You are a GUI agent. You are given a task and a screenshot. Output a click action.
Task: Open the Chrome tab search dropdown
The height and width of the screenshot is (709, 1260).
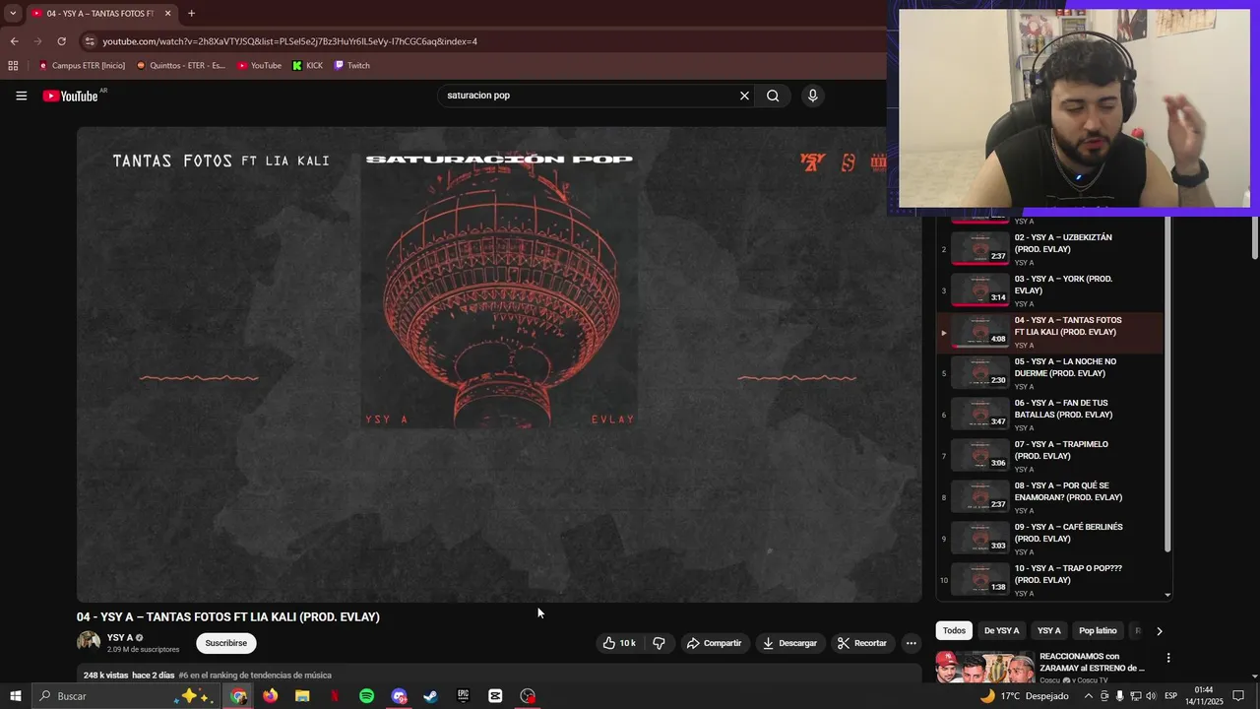[x=13, y=14]
